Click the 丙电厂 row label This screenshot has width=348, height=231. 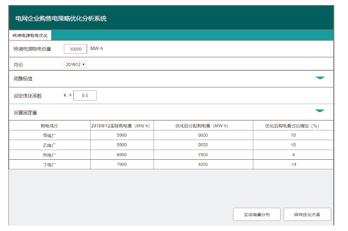coord(49,155)
